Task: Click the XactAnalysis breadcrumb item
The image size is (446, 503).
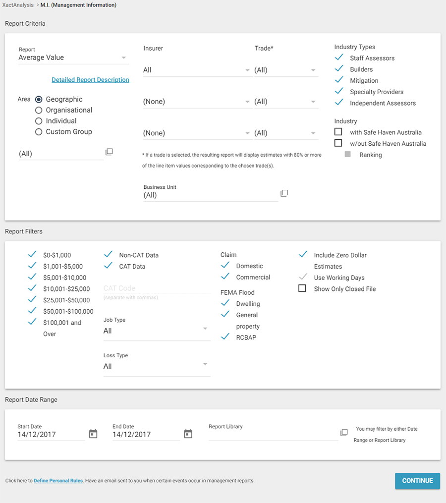Action: tap(17, 5)
